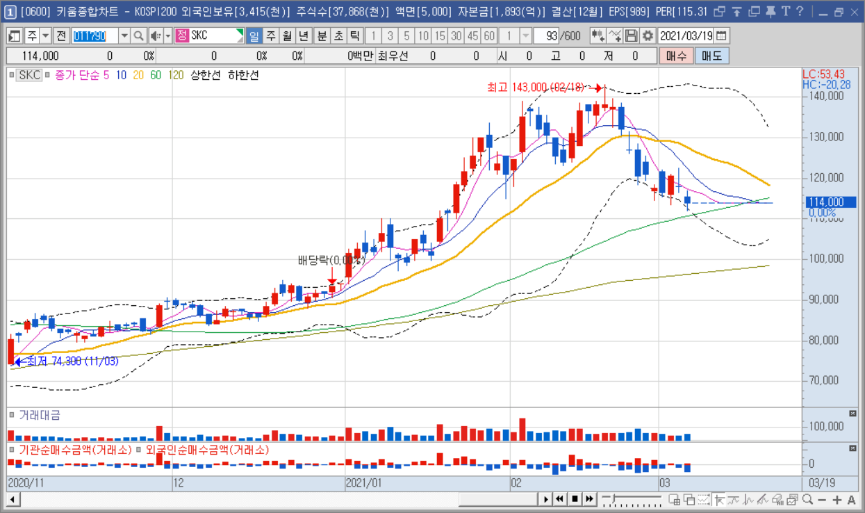Expand the stock code history dropdown
Image resolution: width=865 pixels, height=513 pixels.
point(124,35)
